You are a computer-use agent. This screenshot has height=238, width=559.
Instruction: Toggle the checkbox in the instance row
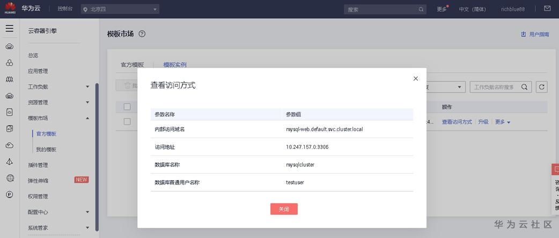coord(127,122)
